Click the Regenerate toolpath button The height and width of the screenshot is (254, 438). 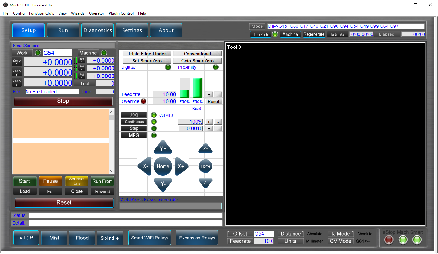[x=314, y=34]
